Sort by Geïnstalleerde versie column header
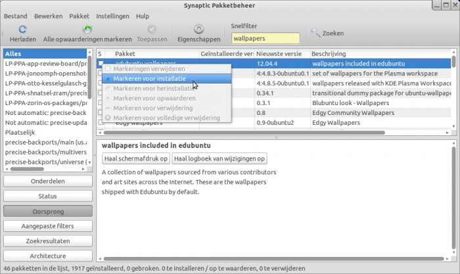The height and width of the screenshot is (274, 460). [227, 54]
